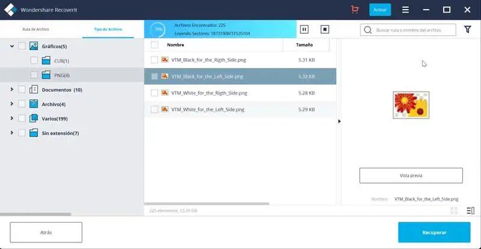Image resolution: width=481 pixels, height=249 pixels.
Task: Click the VTM_Black_for_the_Rigth_Side.png file icon
Action: [165, 60]
